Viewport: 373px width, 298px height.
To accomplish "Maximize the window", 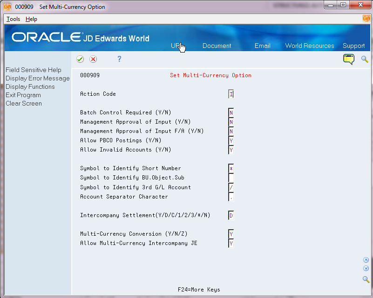I will point(343,5).
